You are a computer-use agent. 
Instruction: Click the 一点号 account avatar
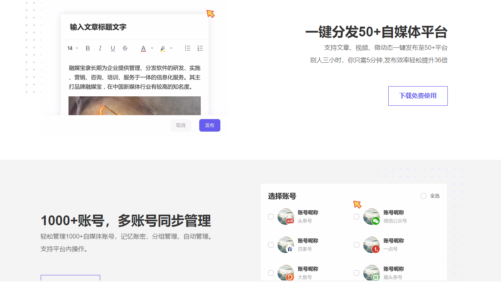[371, 245]
